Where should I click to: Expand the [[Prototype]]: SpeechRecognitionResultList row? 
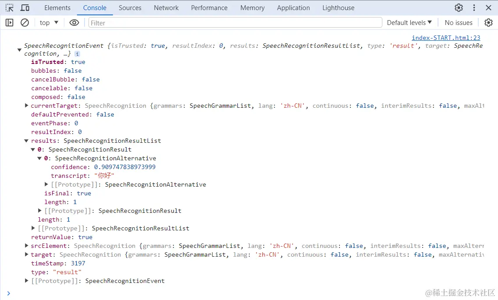(x=33, y=228)
